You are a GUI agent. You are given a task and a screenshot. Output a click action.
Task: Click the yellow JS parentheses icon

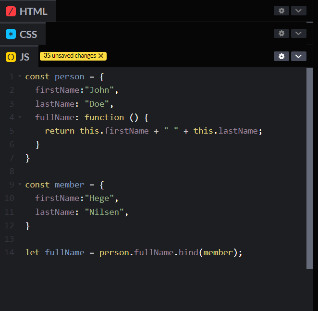(11, 57)
